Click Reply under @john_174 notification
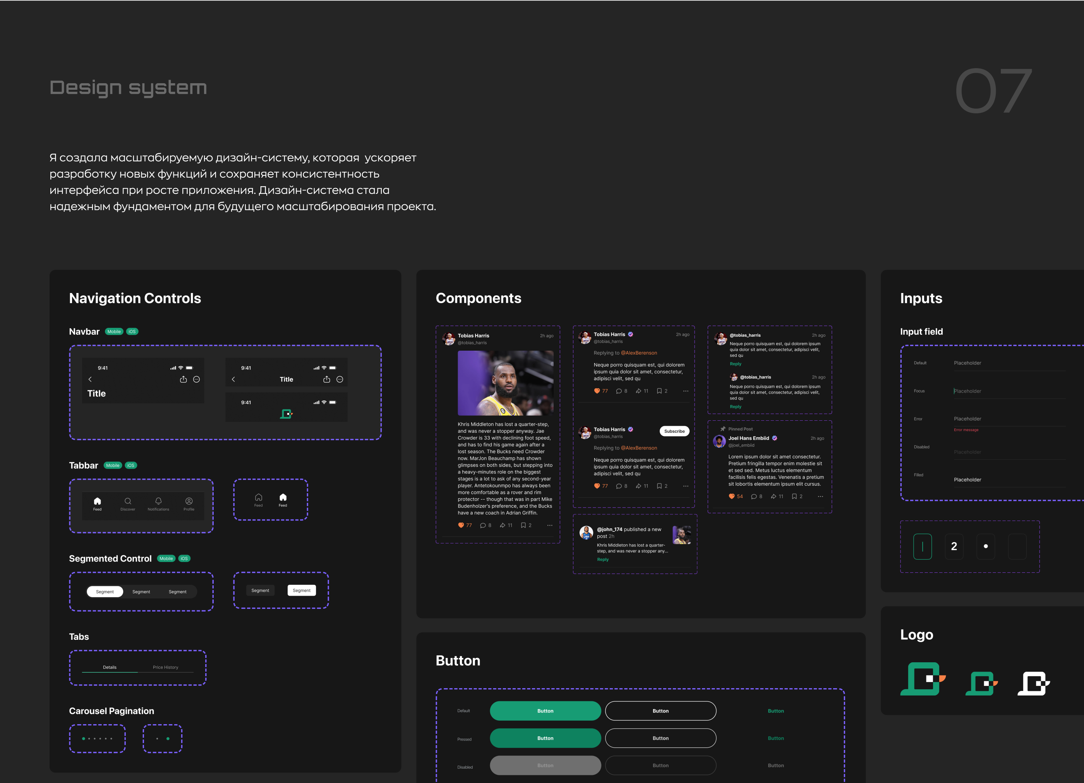 click(x=603, y=559)
